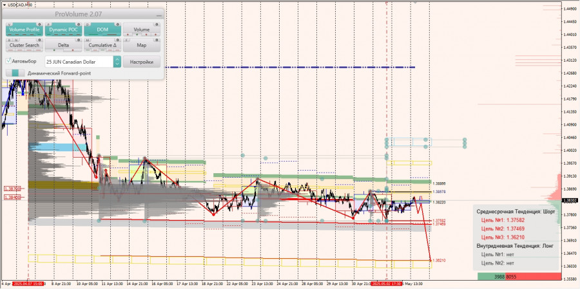Click the green 3988 sentiment bar

point(492,276)
